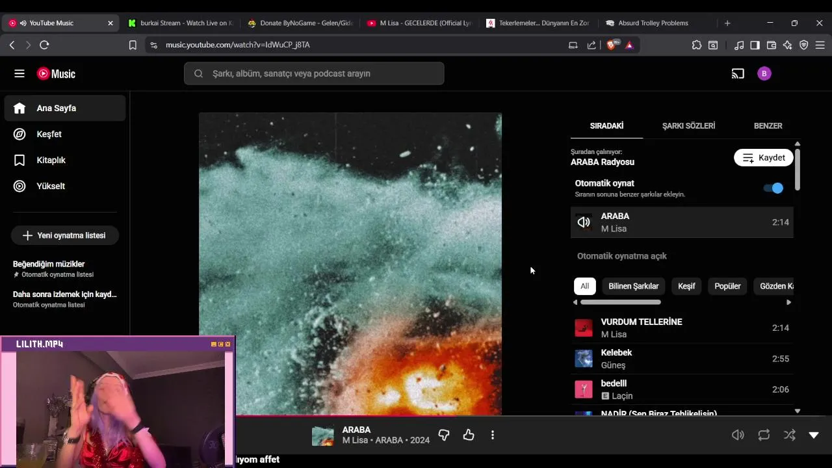This screenshot has width=832, height=468.
Task: Open a new browser tab with plus
Action: click(727, 23)
